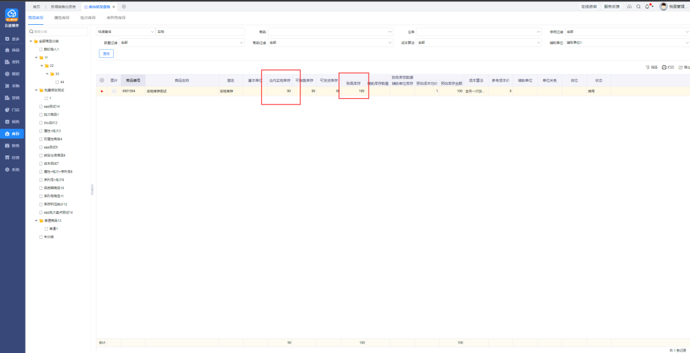Screen dimensions: 690x353
Task: Click the 在线咨询 button
Action: click(x=588, y=6)
